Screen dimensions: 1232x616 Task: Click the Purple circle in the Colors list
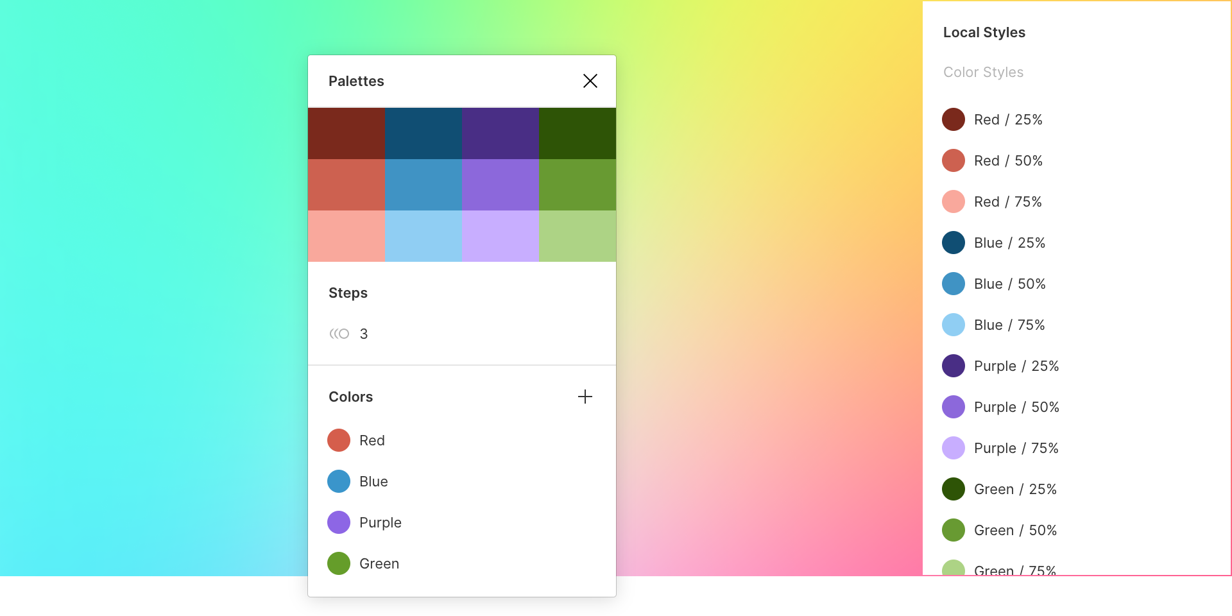pyautogui.click(x=338, y=522)
